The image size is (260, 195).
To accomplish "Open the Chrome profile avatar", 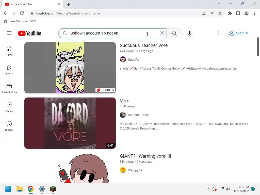I will point(246,13).
